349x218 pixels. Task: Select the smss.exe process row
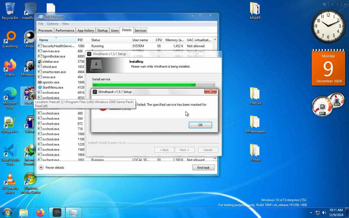click(x=61, y=77)
